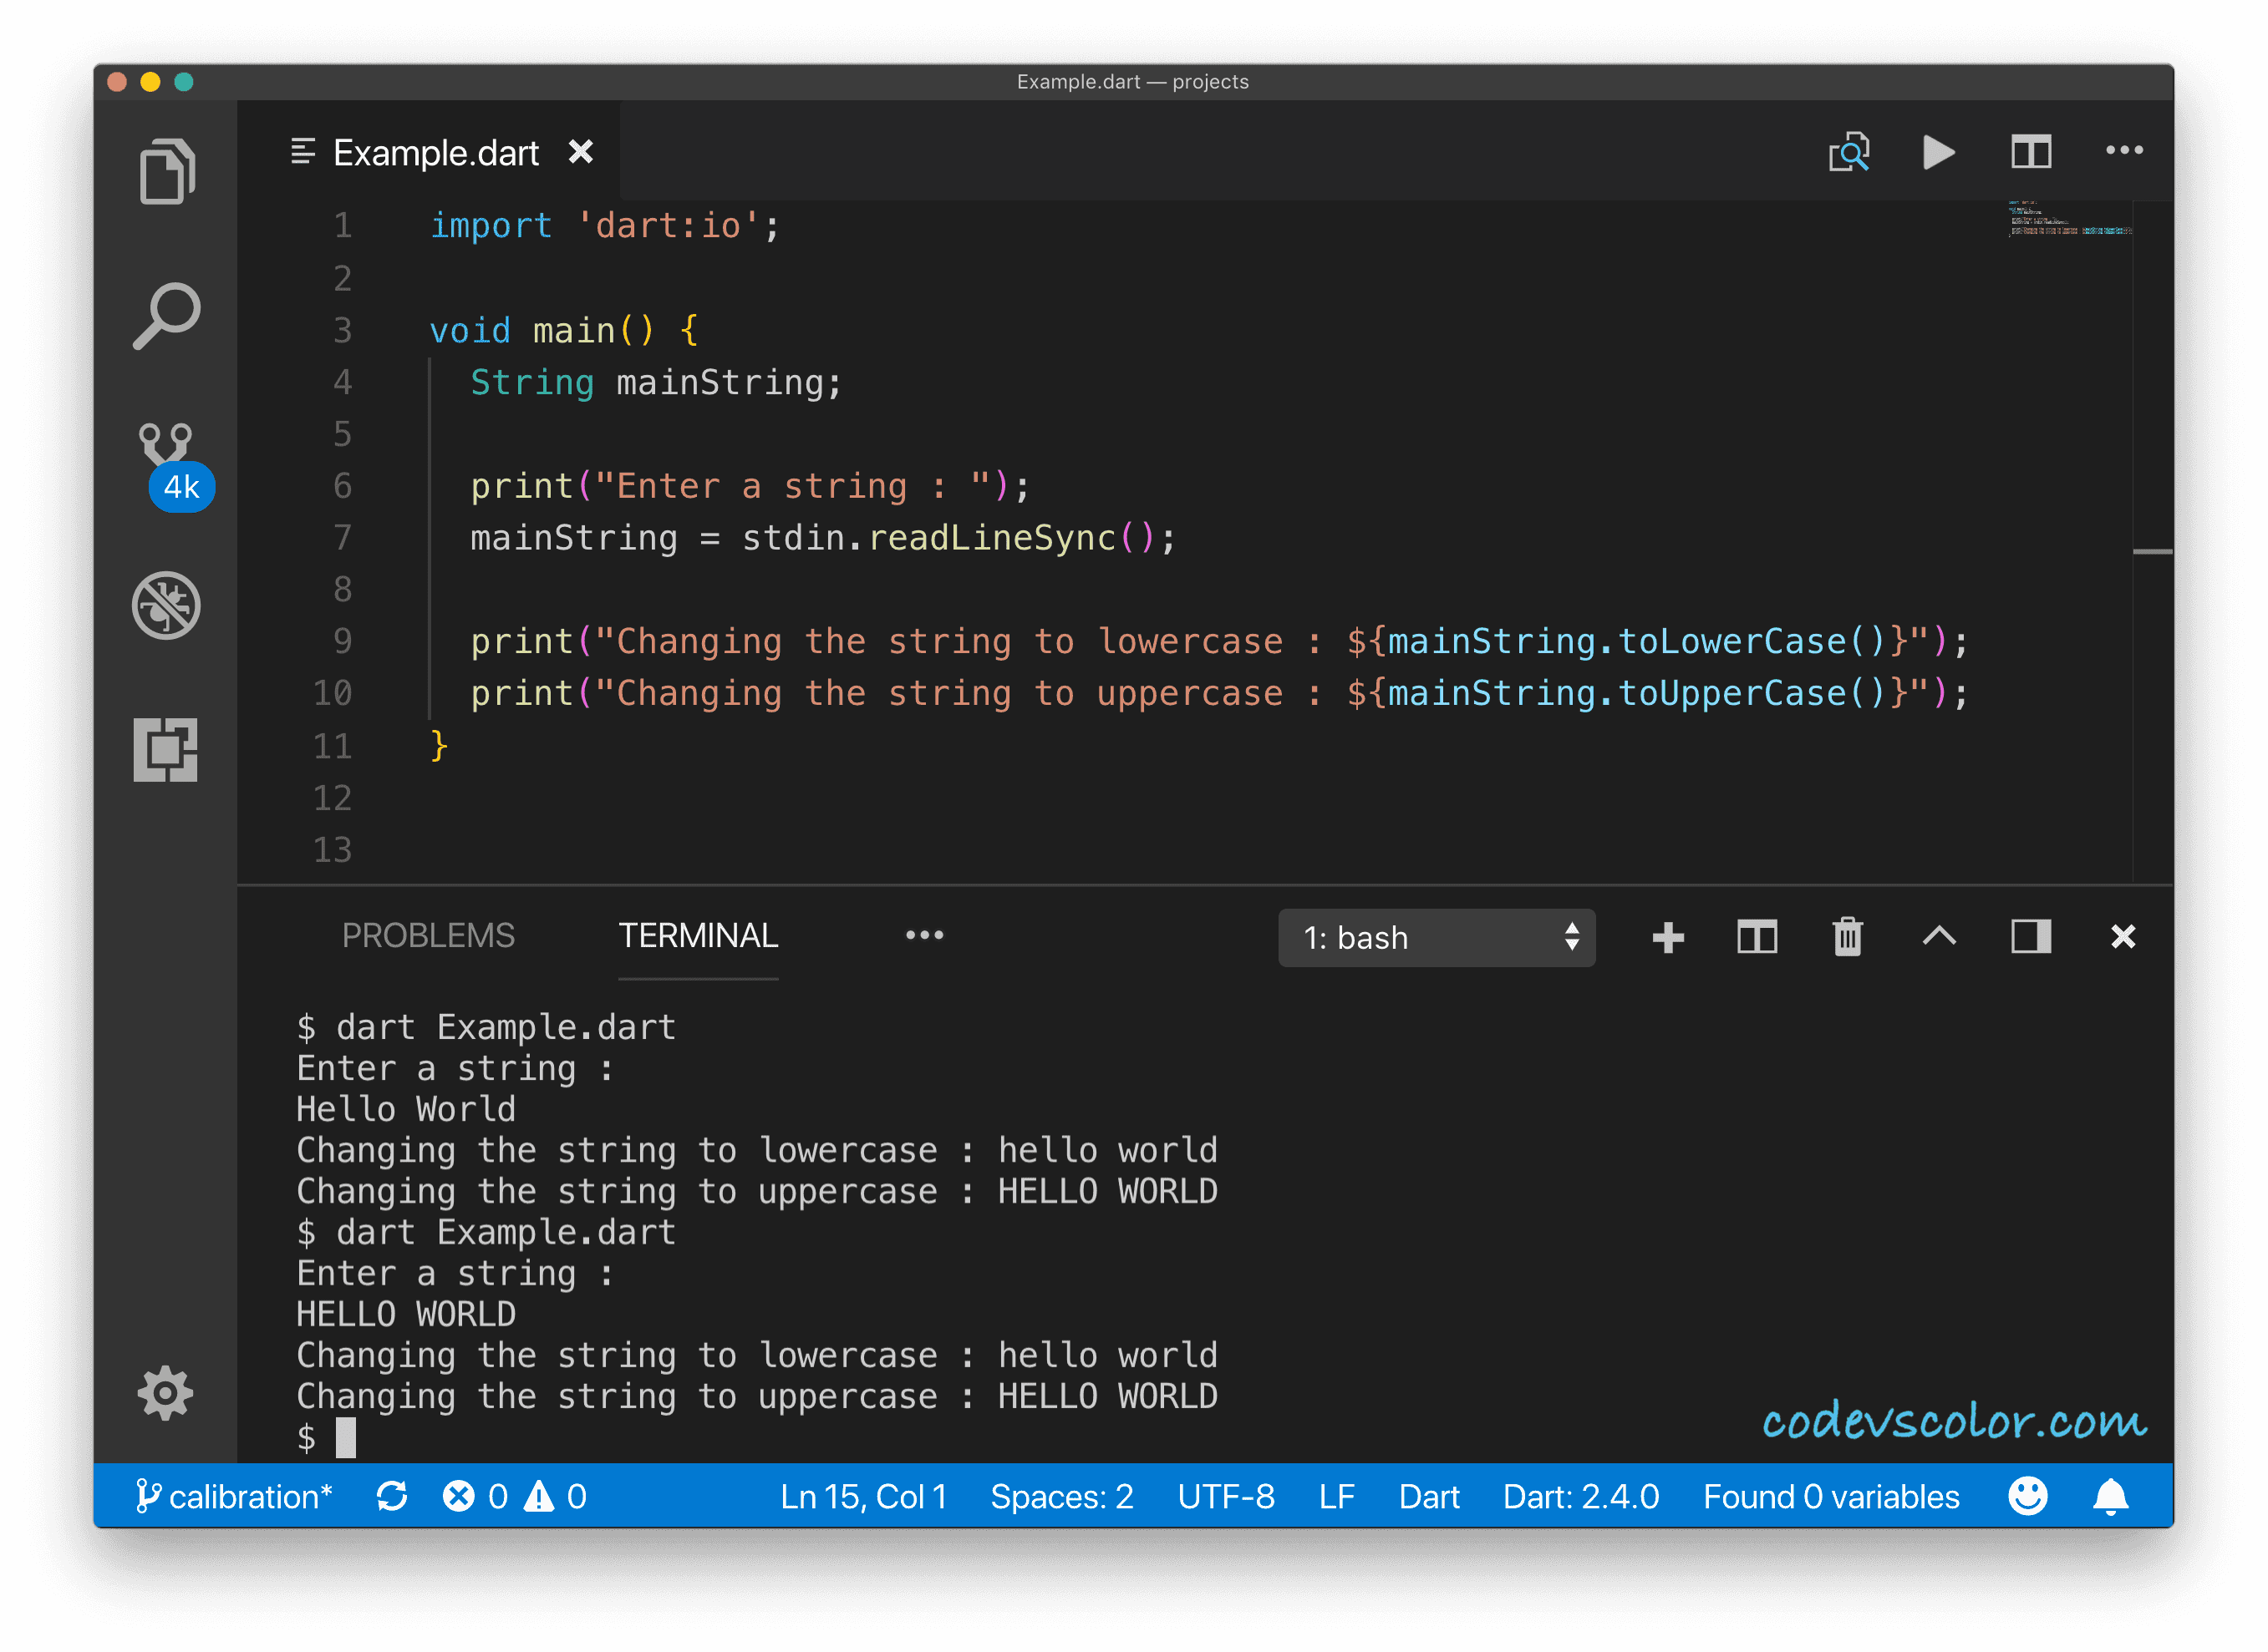Run the Dart file with the play button

(1938, 152)
